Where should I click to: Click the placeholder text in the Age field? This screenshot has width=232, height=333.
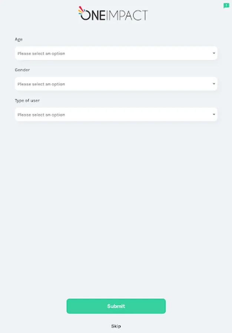pos(41,54)
